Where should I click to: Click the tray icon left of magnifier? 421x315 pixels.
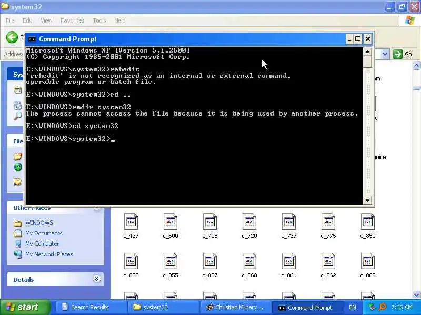point(373,307)
